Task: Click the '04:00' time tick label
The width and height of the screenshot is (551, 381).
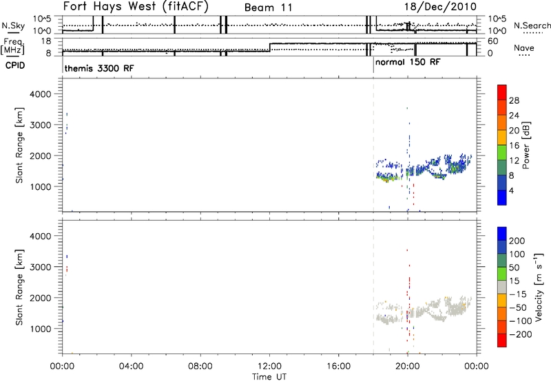Action: (132, 367)
